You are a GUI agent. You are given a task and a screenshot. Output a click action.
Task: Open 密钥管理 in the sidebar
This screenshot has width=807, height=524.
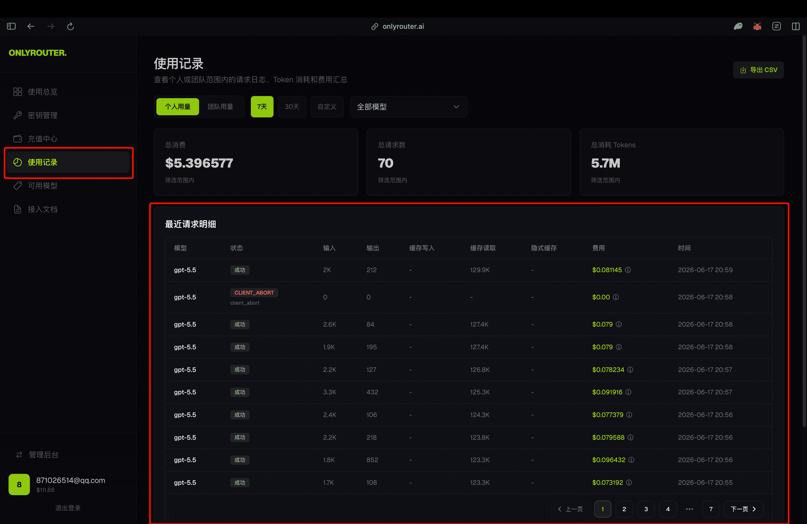[x=68, y=115]
